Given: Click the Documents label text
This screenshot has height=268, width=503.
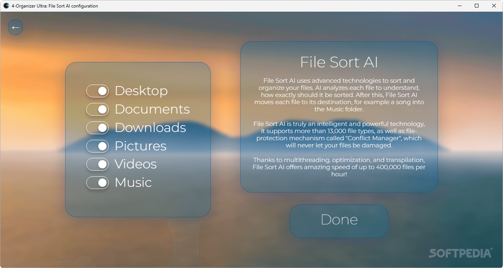Looking at the screenshot, I should click(x=152, y=109).
